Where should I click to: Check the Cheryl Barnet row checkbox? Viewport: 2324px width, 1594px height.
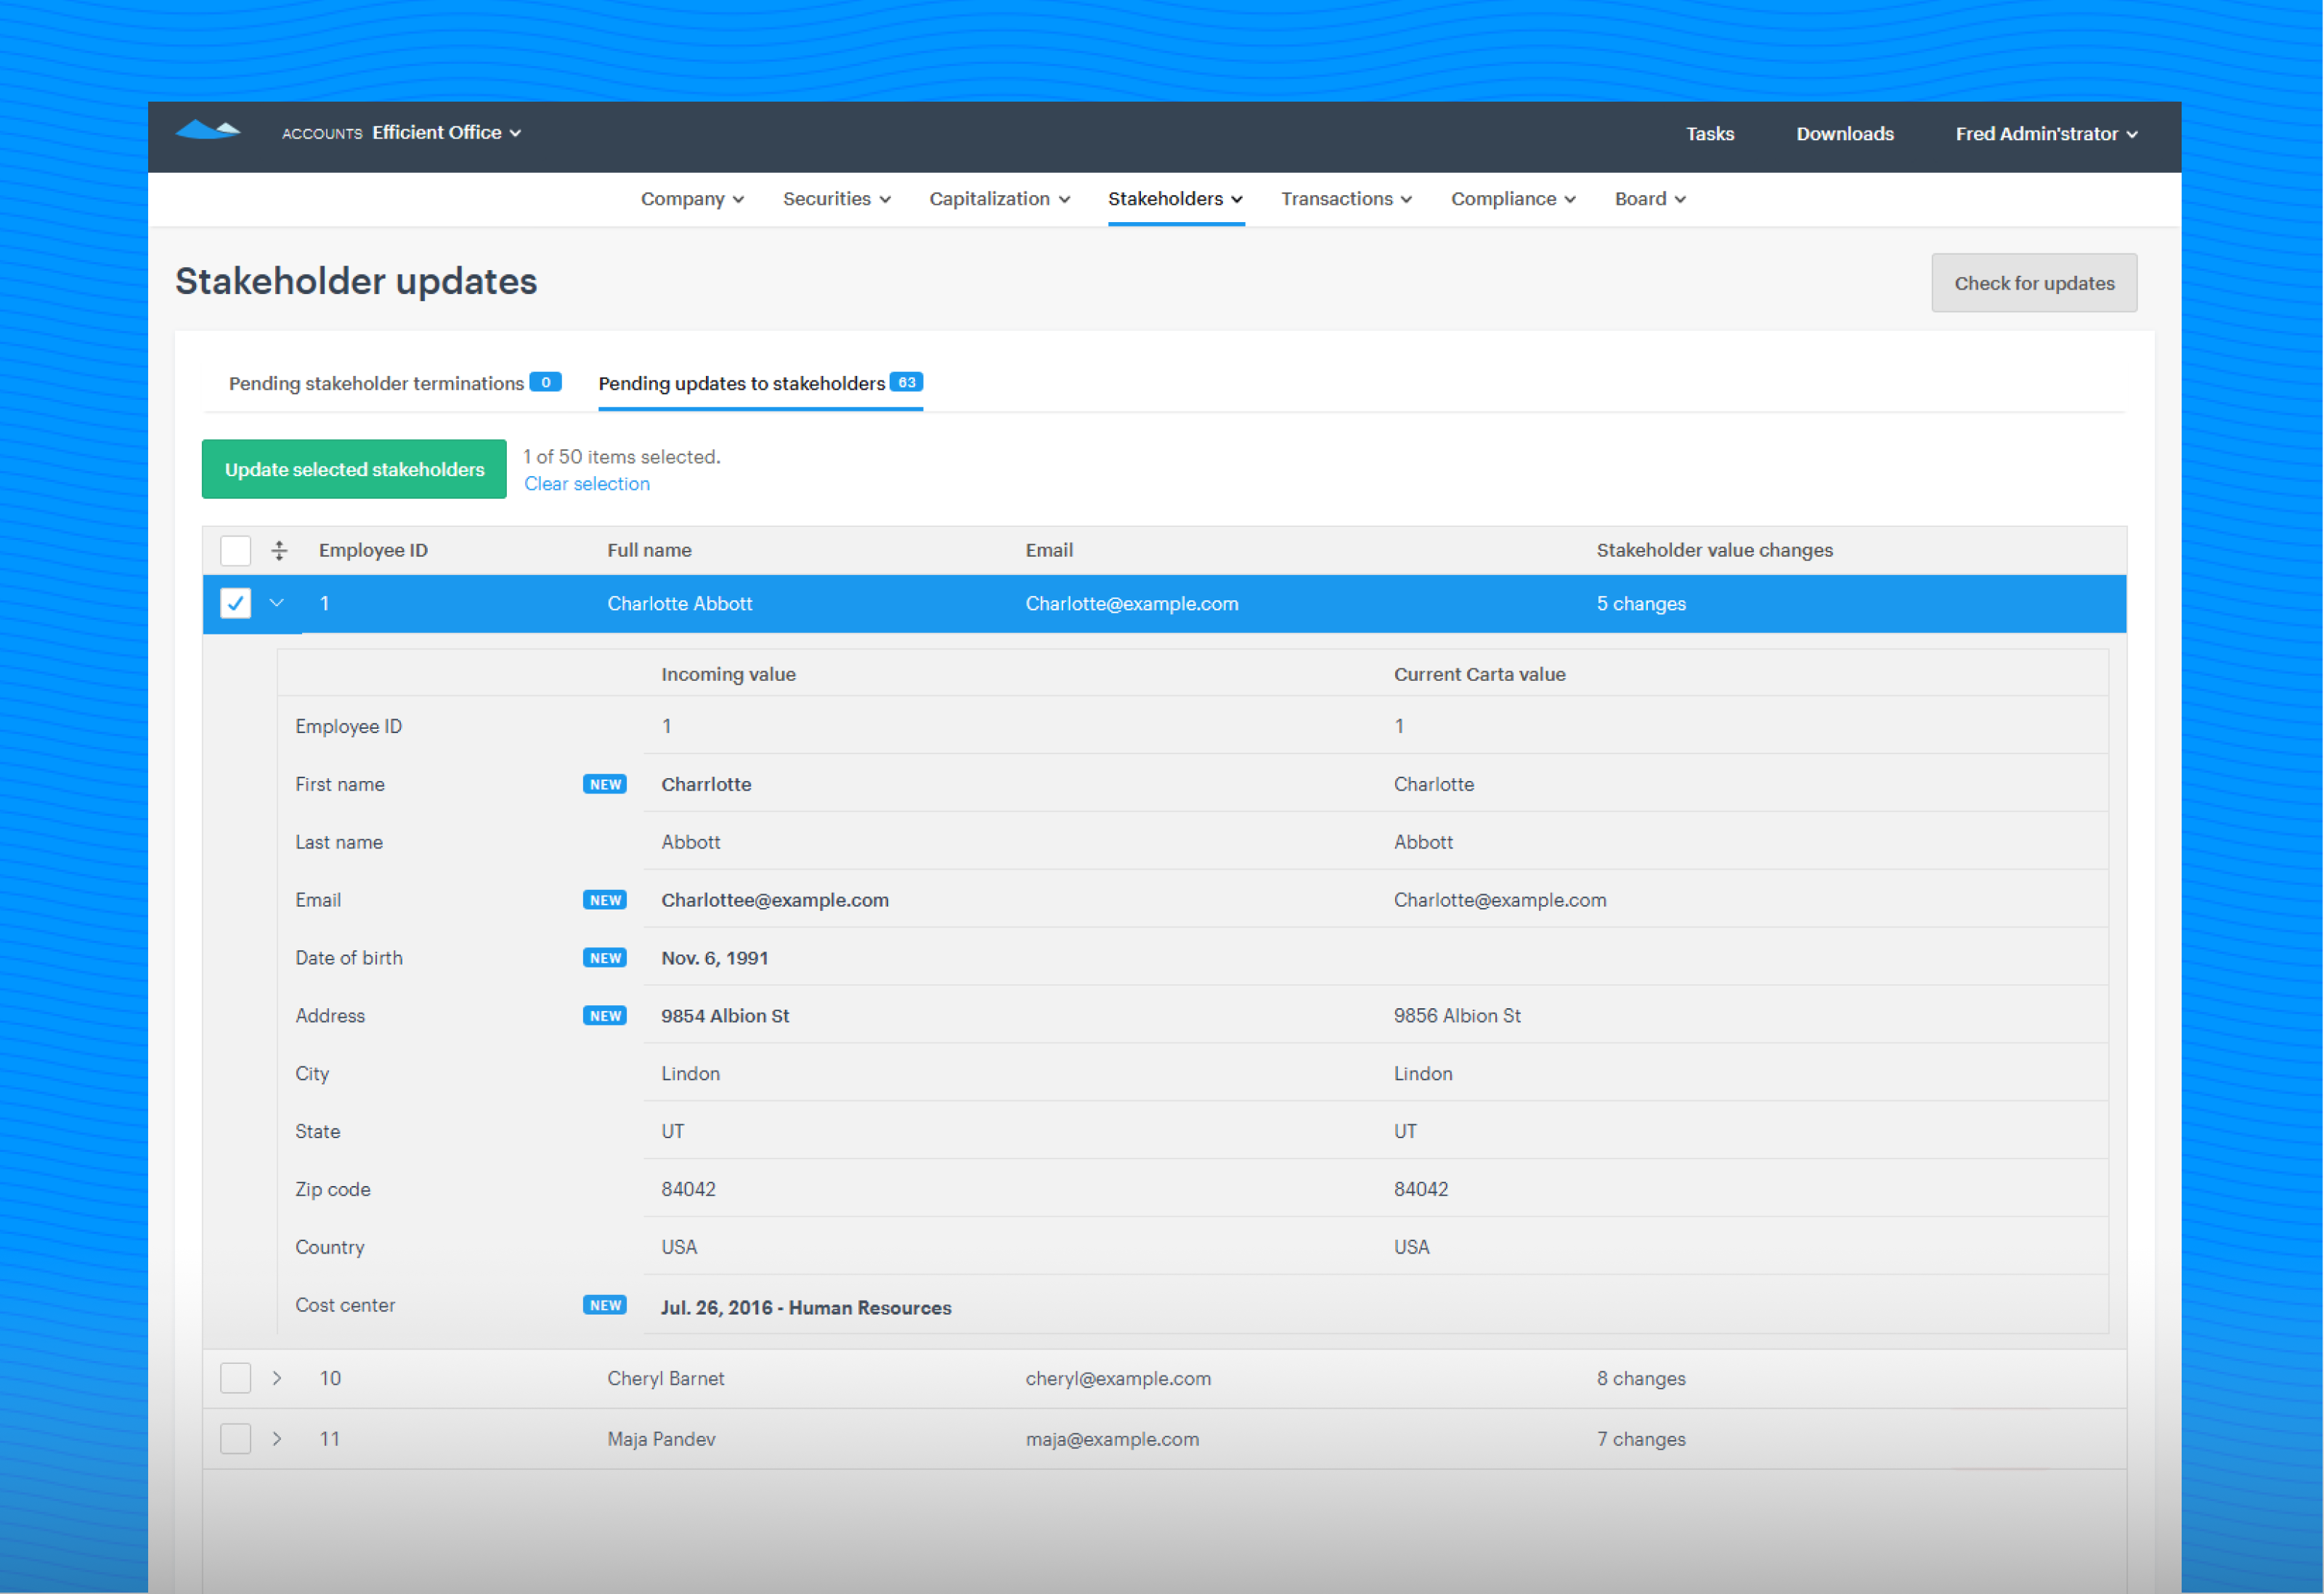pos(235,1379)
